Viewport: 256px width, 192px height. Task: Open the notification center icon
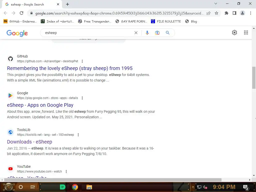[246, 187]
